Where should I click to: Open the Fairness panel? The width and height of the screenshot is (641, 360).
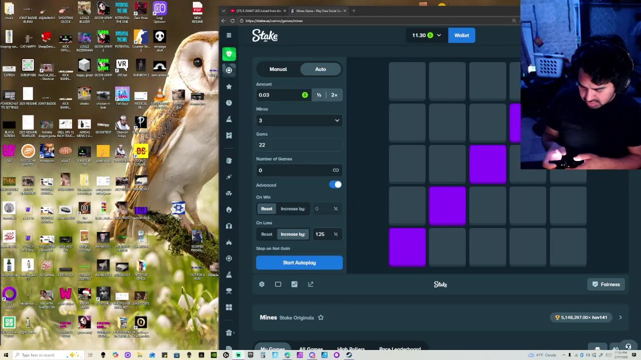pos(606,284)
